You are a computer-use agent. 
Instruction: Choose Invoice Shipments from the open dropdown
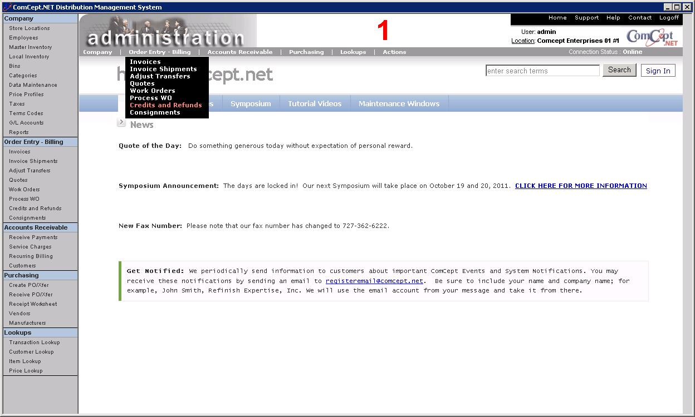163,69
